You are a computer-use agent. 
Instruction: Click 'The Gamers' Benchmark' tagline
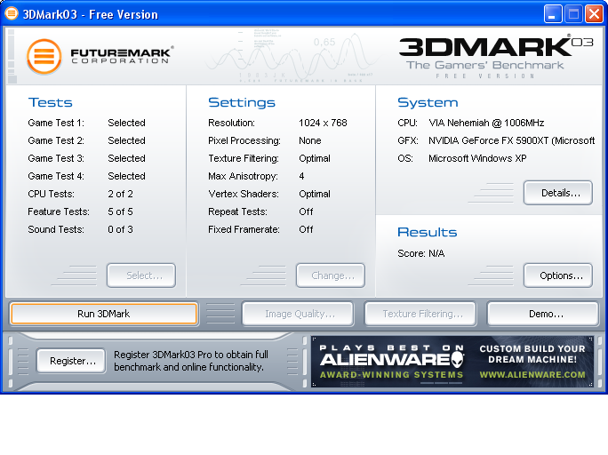pyautogui.click(x=484, y=65)
